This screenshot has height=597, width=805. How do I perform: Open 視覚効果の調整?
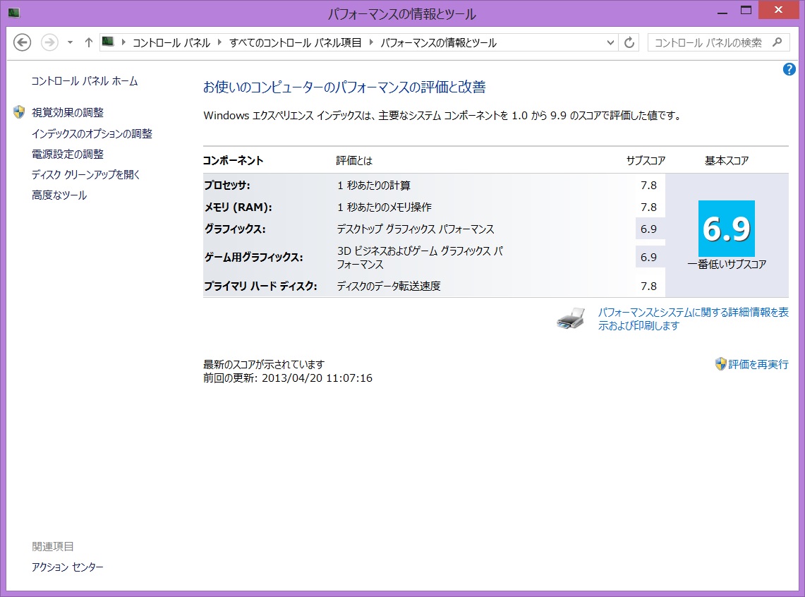point(68,112)
